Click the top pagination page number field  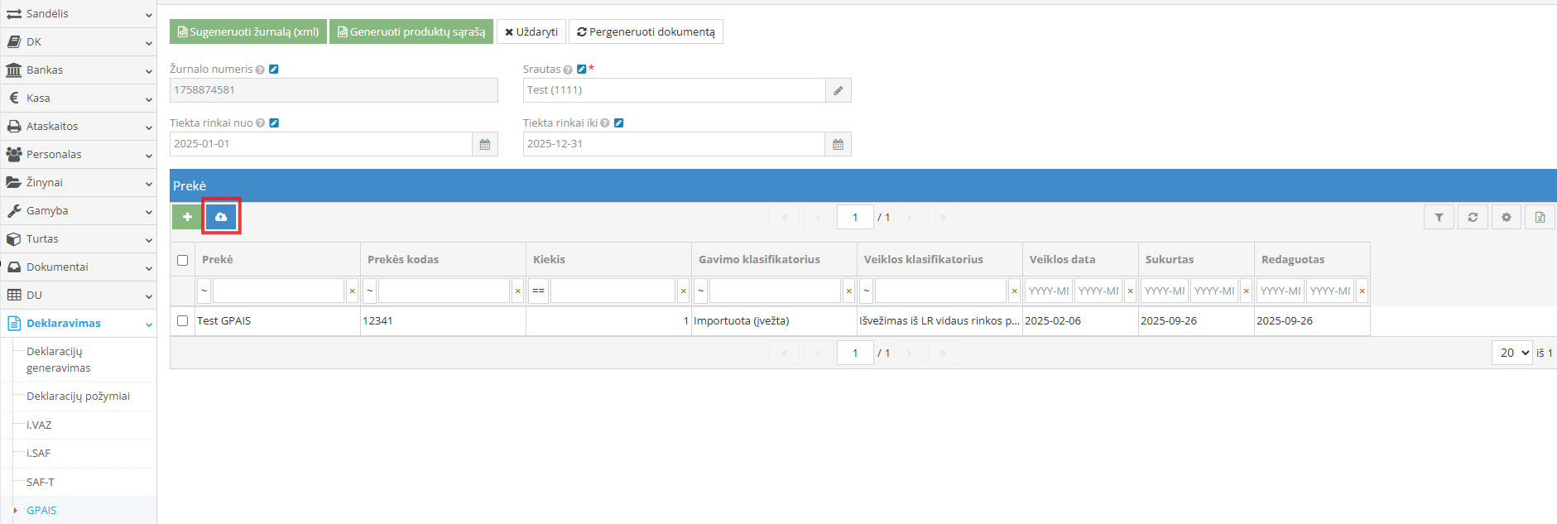(855, 217)
